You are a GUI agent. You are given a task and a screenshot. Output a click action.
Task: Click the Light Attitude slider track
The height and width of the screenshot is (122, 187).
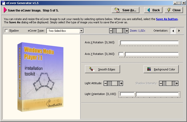click(x=113, y=83)
